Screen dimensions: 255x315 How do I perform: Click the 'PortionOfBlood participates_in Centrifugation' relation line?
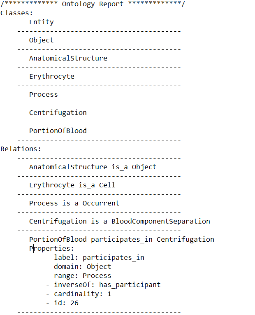[x=121, y=240]
